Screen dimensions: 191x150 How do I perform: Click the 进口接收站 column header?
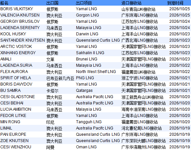pos(131,3)
